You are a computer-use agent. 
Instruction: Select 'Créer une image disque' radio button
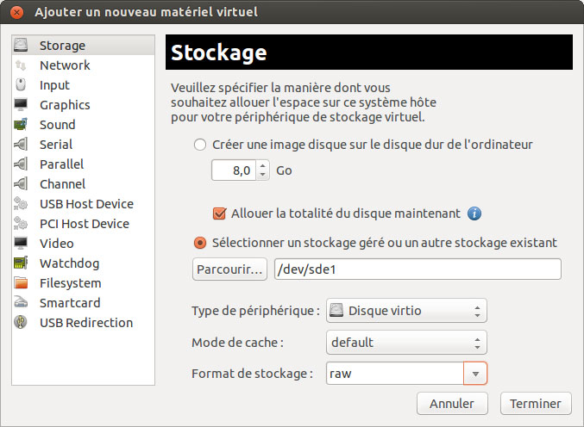(x=200, y=145)
